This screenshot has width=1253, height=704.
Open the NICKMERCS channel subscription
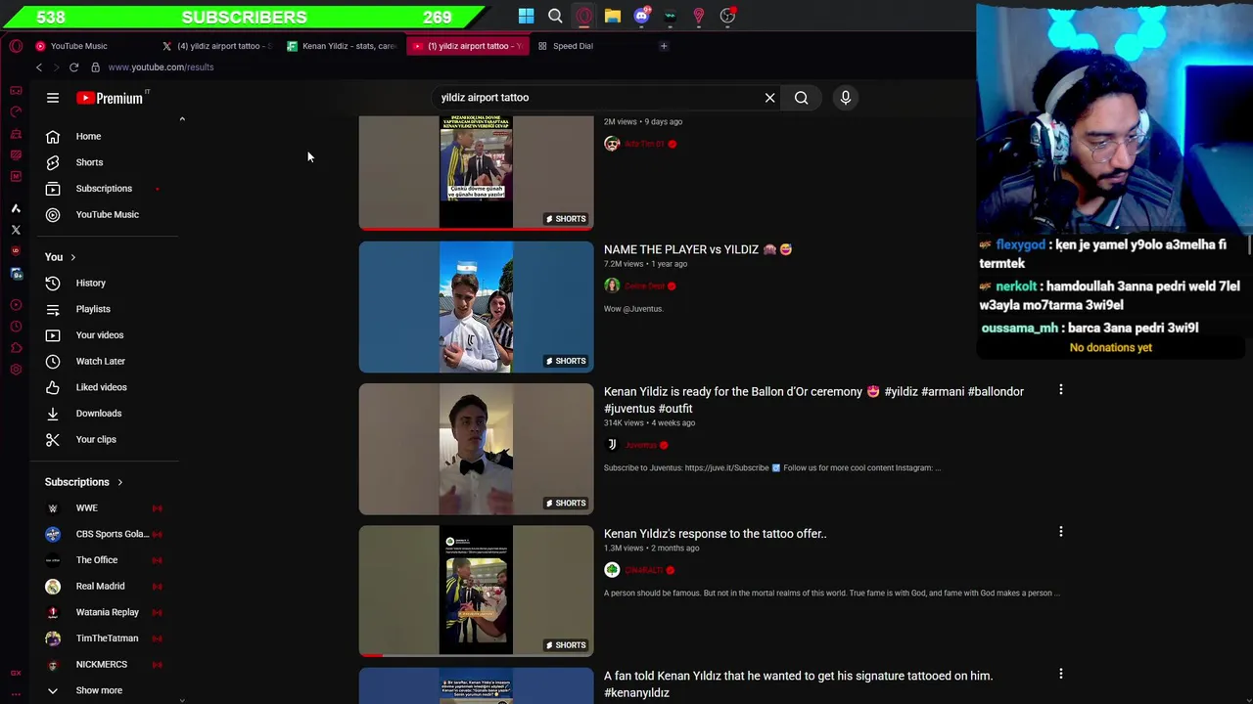tap(103, 664)
